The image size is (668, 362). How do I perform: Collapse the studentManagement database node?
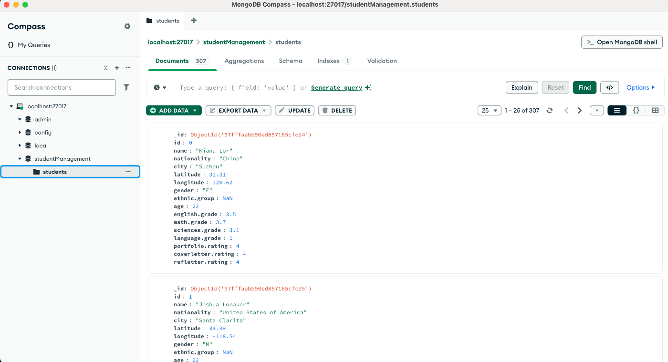coord(20,159)
